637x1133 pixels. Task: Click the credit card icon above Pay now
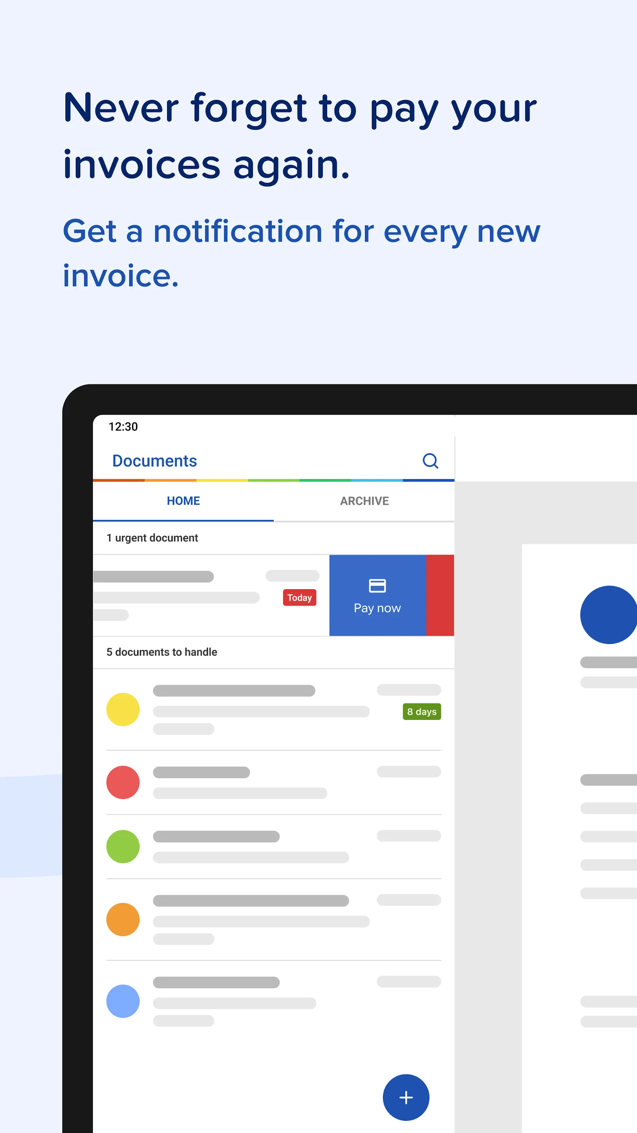[377, 586]
